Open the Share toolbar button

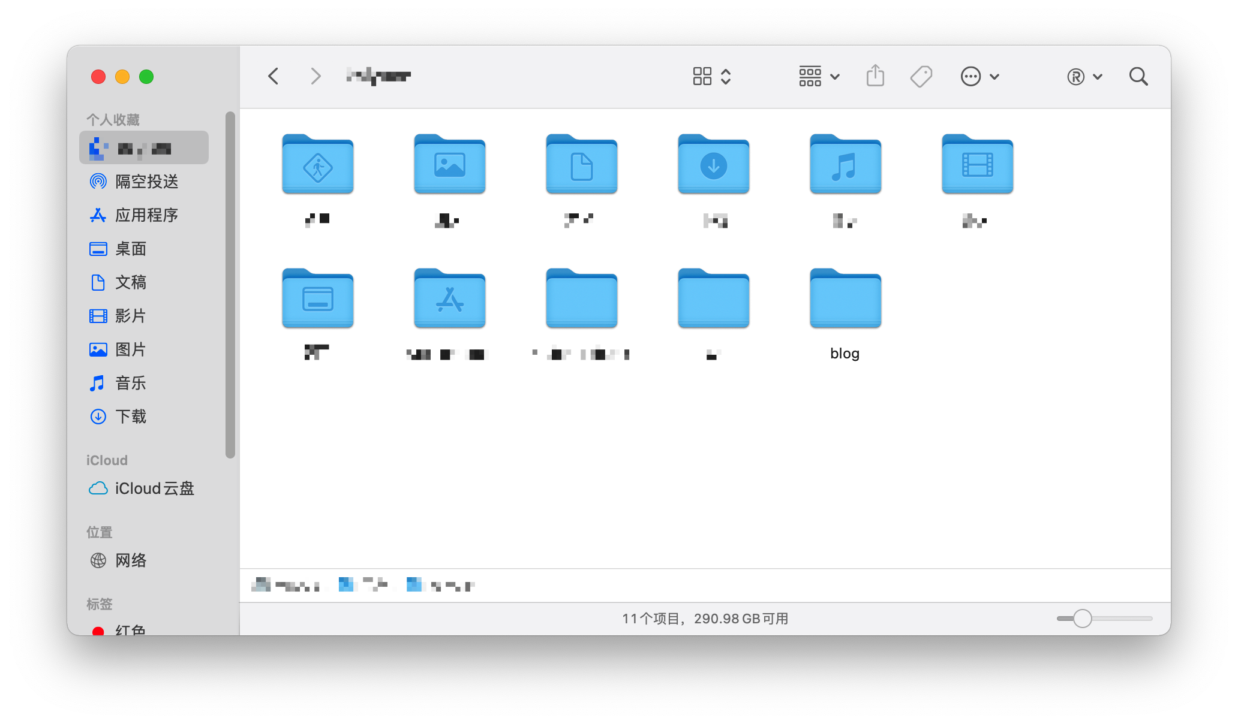[x=875, y=76]
